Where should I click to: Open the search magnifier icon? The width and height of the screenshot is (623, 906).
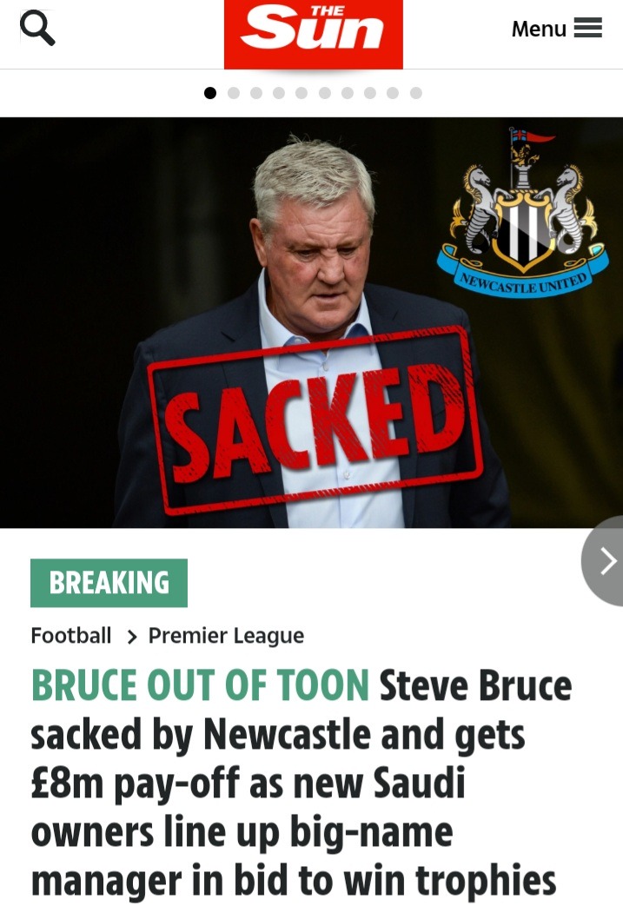click(x=37, y=29)
